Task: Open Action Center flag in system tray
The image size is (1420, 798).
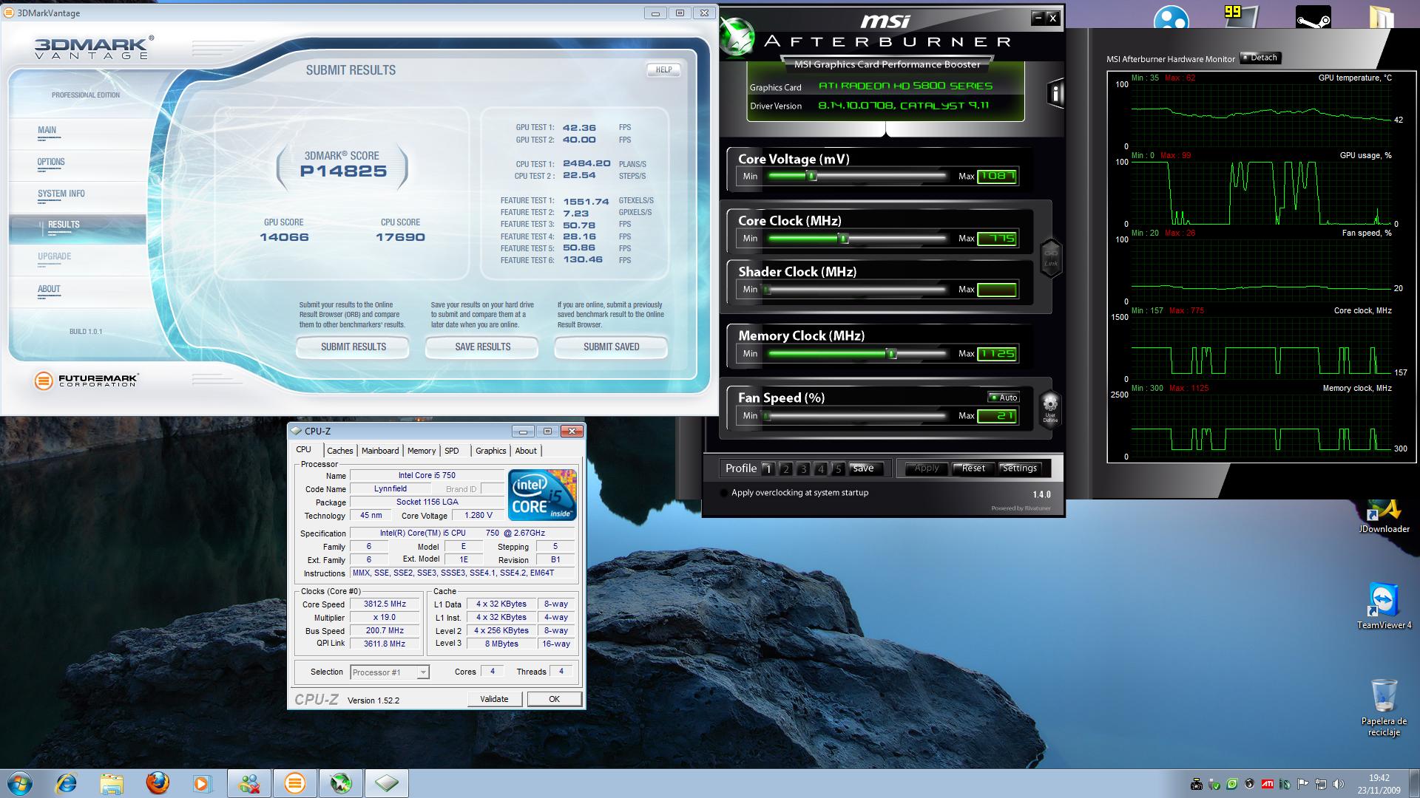Action: (1302, 784)
